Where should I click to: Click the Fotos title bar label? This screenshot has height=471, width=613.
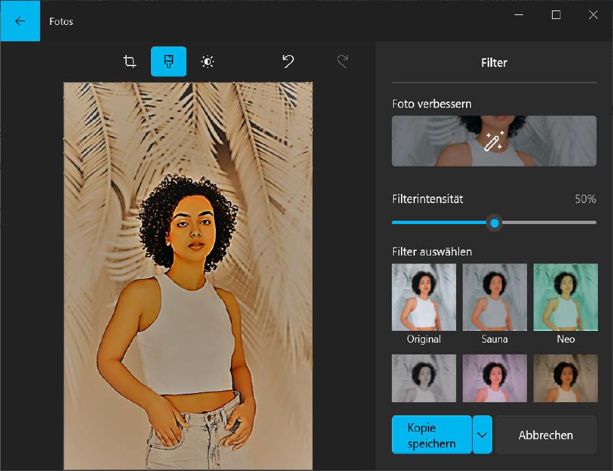click(x=61, y=21)
